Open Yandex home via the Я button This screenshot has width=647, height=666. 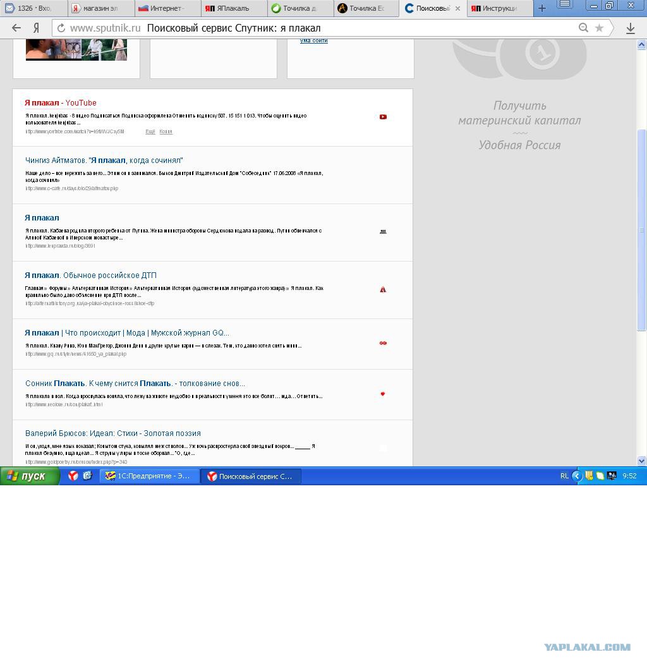pos(37,28)
